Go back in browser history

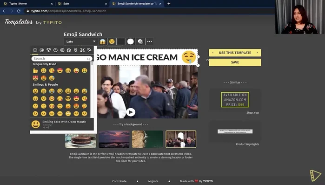4,11
